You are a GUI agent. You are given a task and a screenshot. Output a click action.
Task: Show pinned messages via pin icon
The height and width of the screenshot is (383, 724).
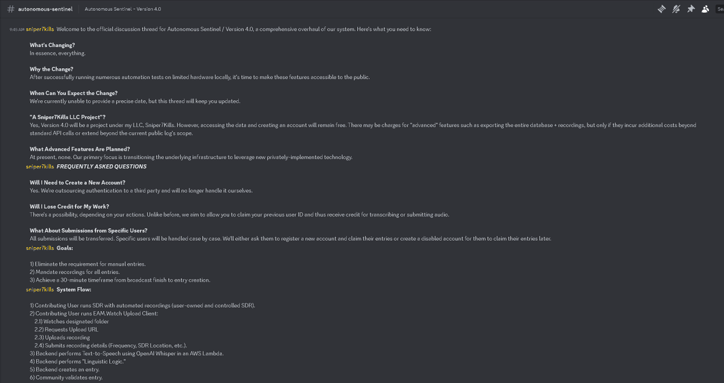(x=690, y=9)
